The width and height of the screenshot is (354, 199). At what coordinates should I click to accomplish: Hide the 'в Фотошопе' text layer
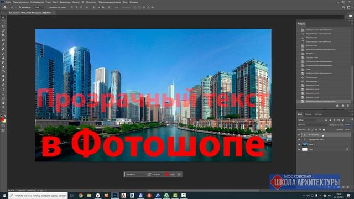[x=299, y=135]
